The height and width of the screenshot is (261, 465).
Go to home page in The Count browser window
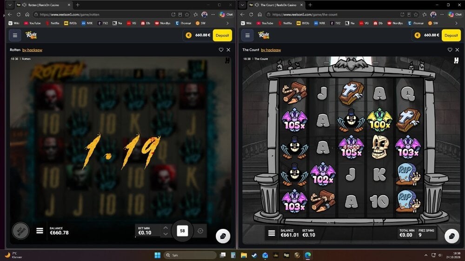pos(260,14)
